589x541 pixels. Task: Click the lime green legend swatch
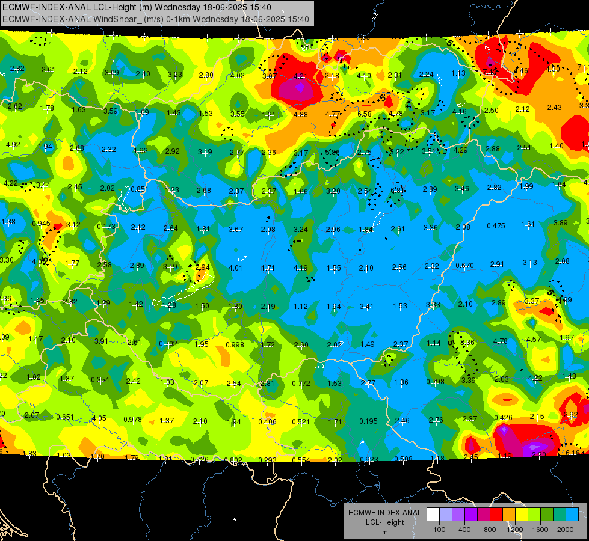tap(534, 514)
